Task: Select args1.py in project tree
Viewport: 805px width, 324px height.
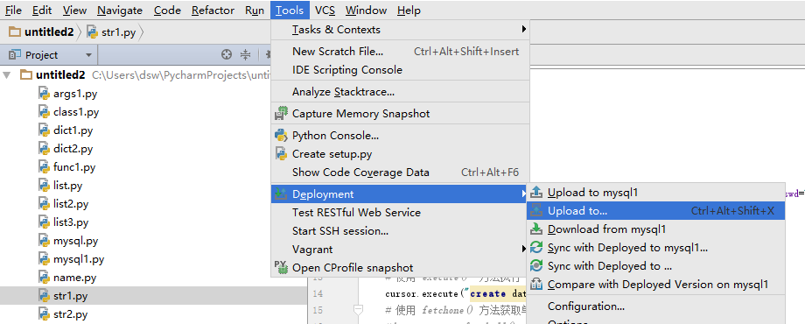Action: pyautogui.click(x=75, y=94)
